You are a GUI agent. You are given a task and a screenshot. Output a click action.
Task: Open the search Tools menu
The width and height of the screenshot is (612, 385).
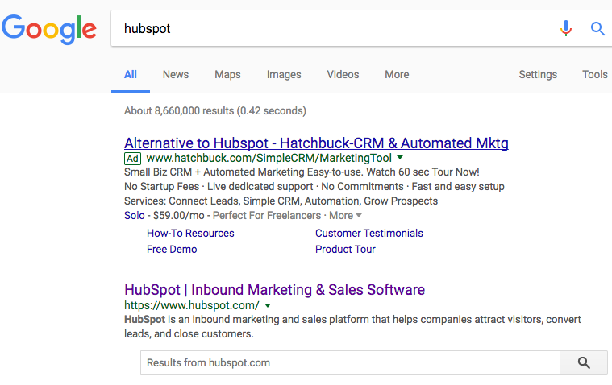tap(595, 75)
